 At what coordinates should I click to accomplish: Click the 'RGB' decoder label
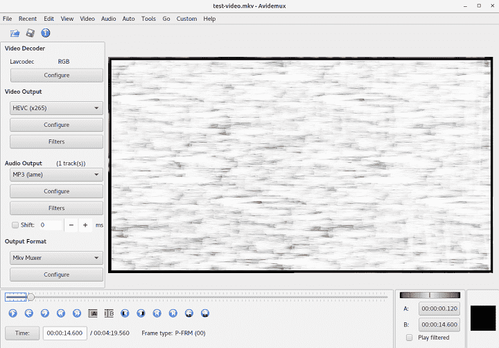click(64, 62)
